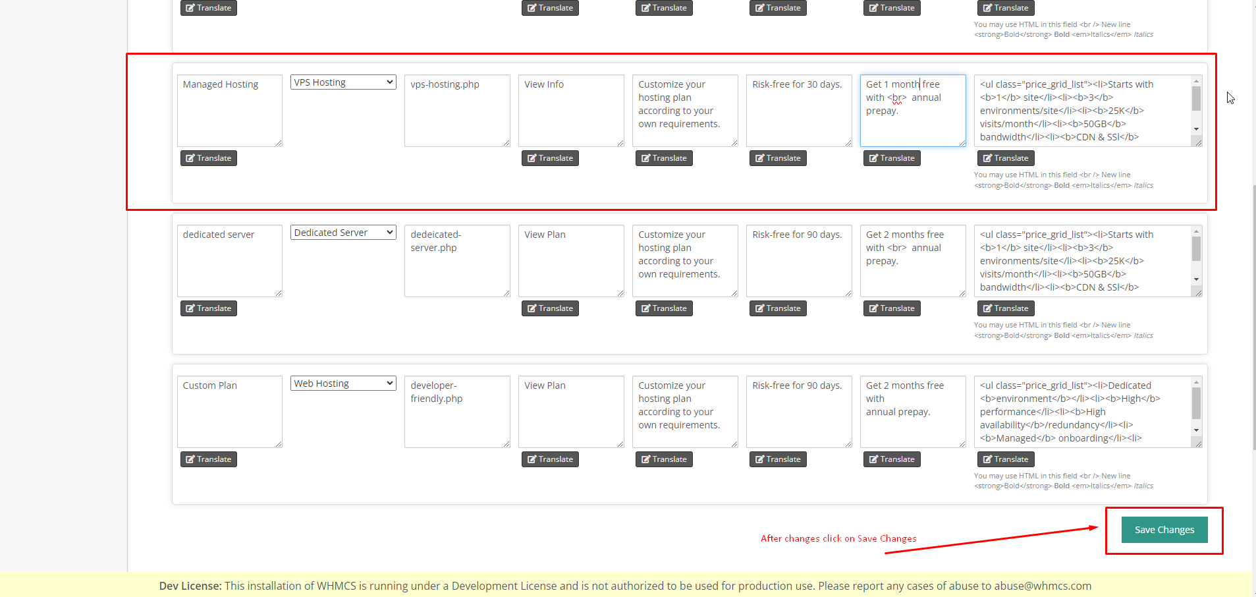Open the VPS Hosting dropdown
This screenshot has width=1256, height=597.
click(x=342, y=82)
